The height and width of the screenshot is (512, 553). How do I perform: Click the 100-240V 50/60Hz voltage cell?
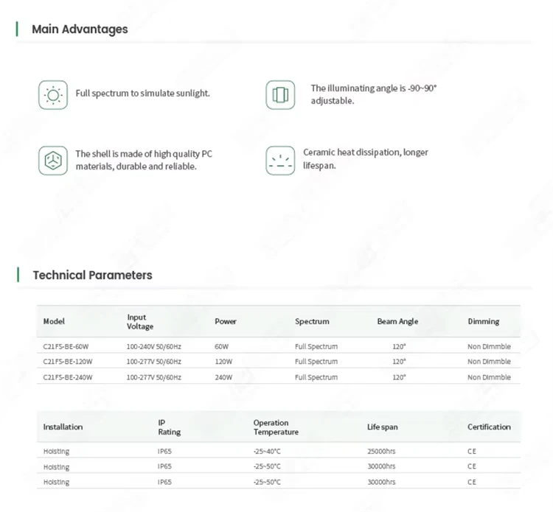153,346
